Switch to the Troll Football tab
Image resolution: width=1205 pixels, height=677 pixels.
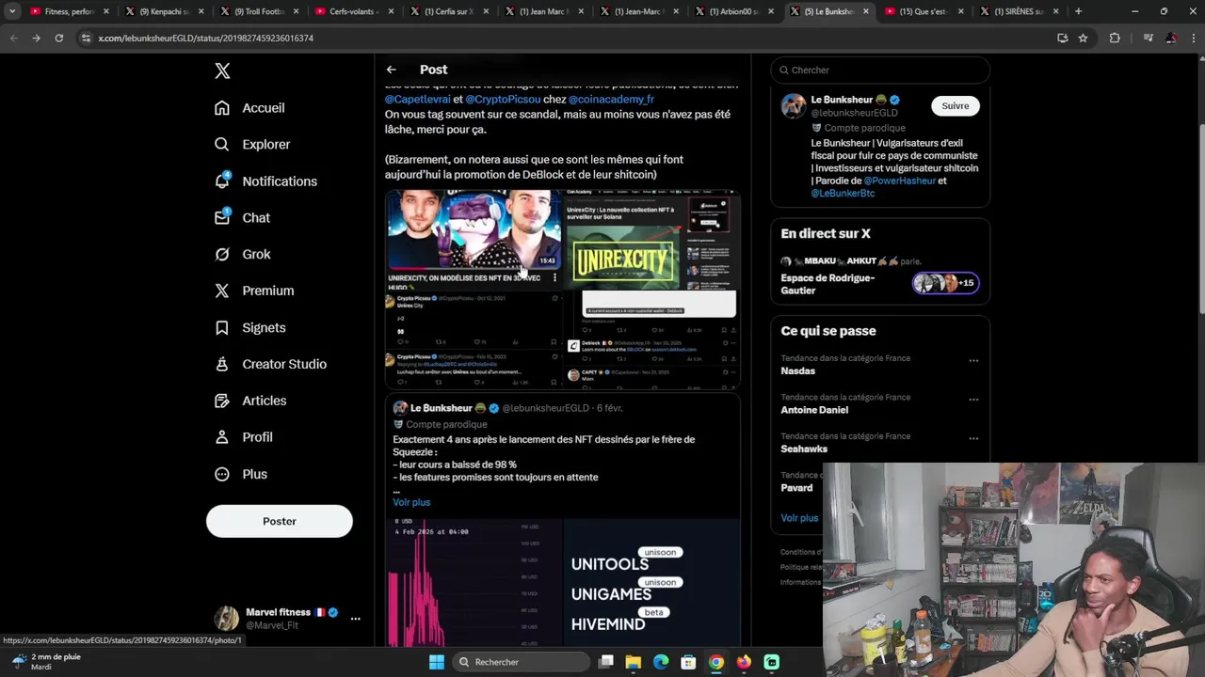260,11
